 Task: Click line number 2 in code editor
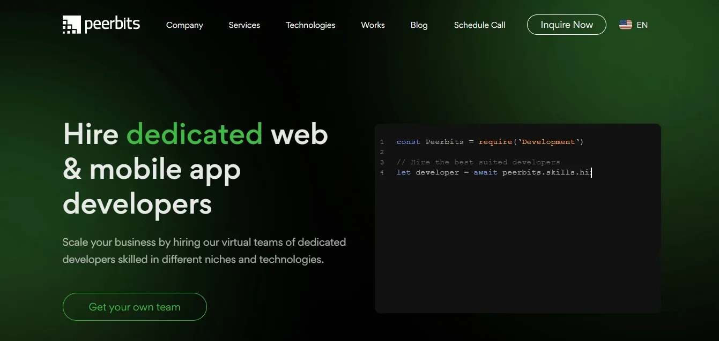click(x=382, y=152)
